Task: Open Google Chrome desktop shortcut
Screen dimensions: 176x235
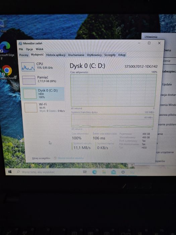Action: pyautogui.click(x=7, y=72)
